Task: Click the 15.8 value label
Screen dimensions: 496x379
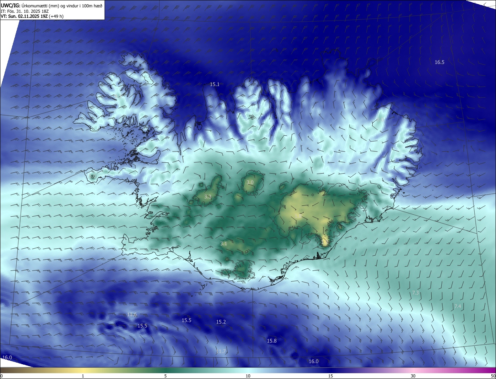Action: [272, 341]
